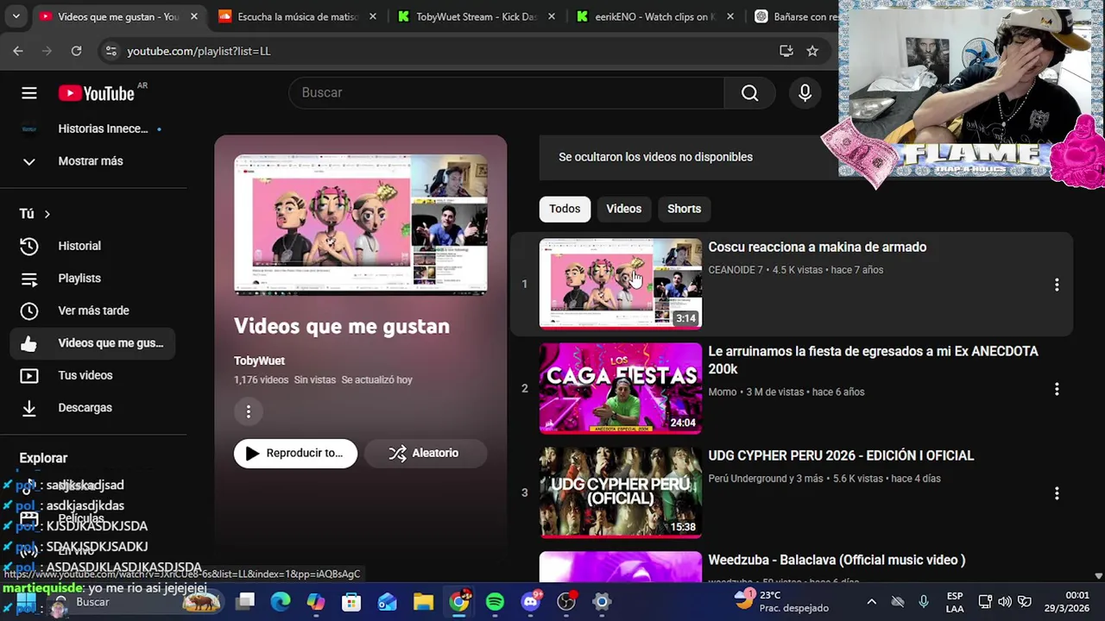The width and height of the screenshot is (1105, 621).
Task: Open options menu for the Momo video
Action: (1057, 389)
